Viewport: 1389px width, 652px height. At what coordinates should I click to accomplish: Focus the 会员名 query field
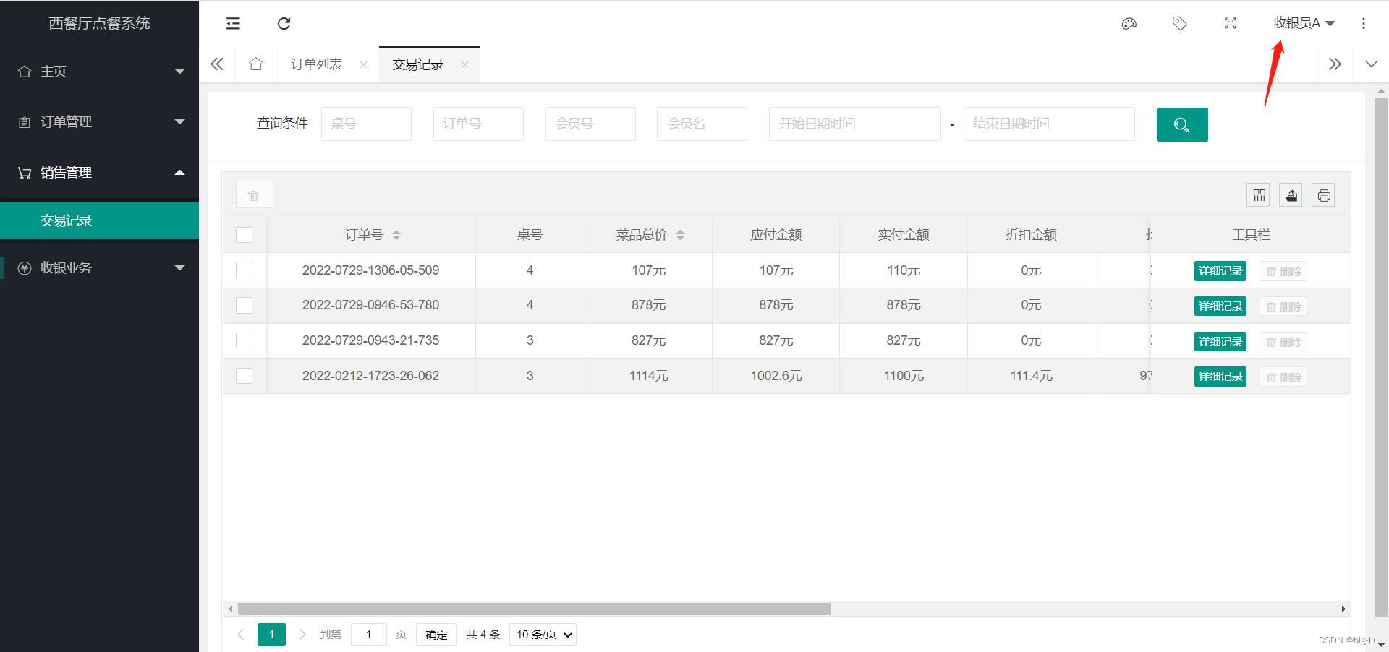tap(702, 124)
